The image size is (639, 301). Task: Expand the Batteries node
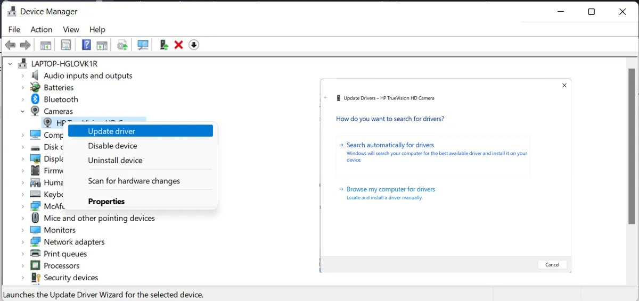point(22,88)
